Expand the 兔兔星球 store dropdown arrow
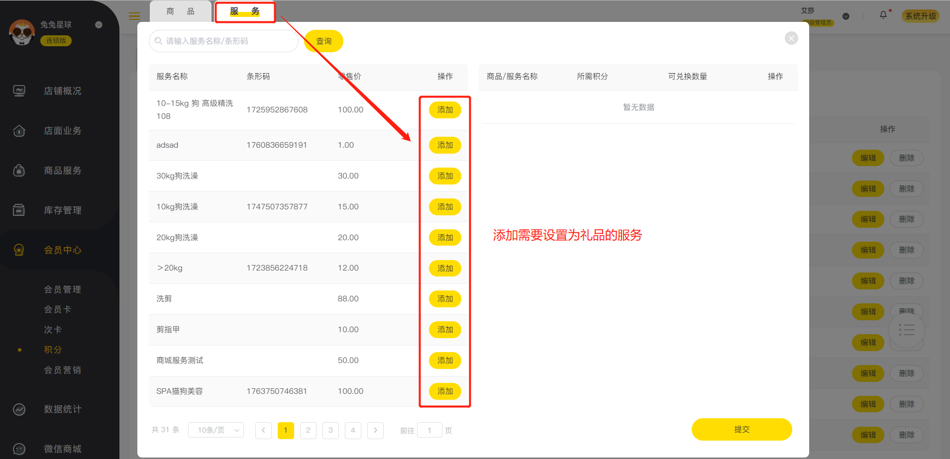 (99, 25)
